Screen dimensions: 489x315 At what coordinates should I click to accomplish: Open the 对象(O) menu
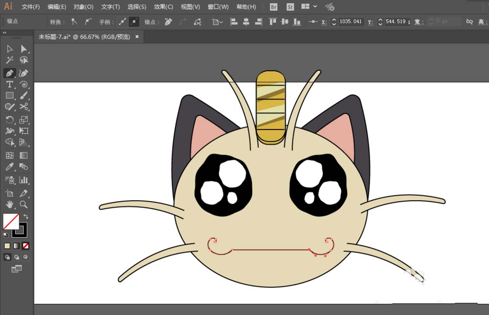(83, 7)
